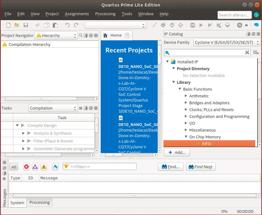262x215 pixels.
Task: Click the New File toolbar icon
Action: pos(8,25)
